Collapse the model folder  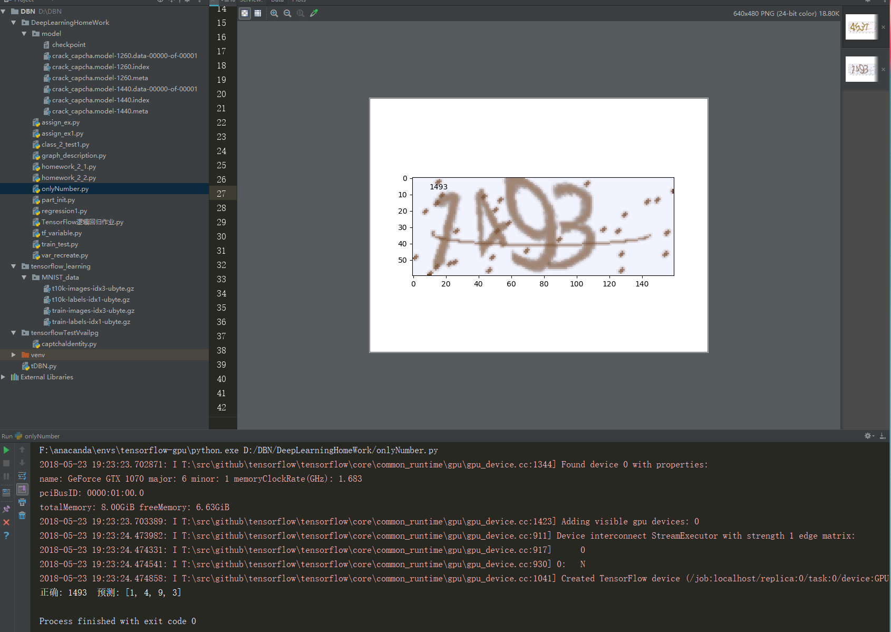point(24,34)
